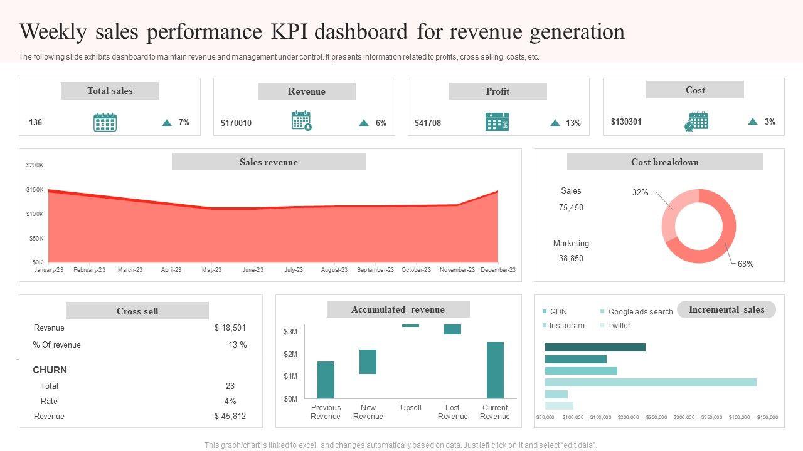Click the up arrow beside 3%
The height and width of the screenshot is (451, 803).
click(753, 122)
